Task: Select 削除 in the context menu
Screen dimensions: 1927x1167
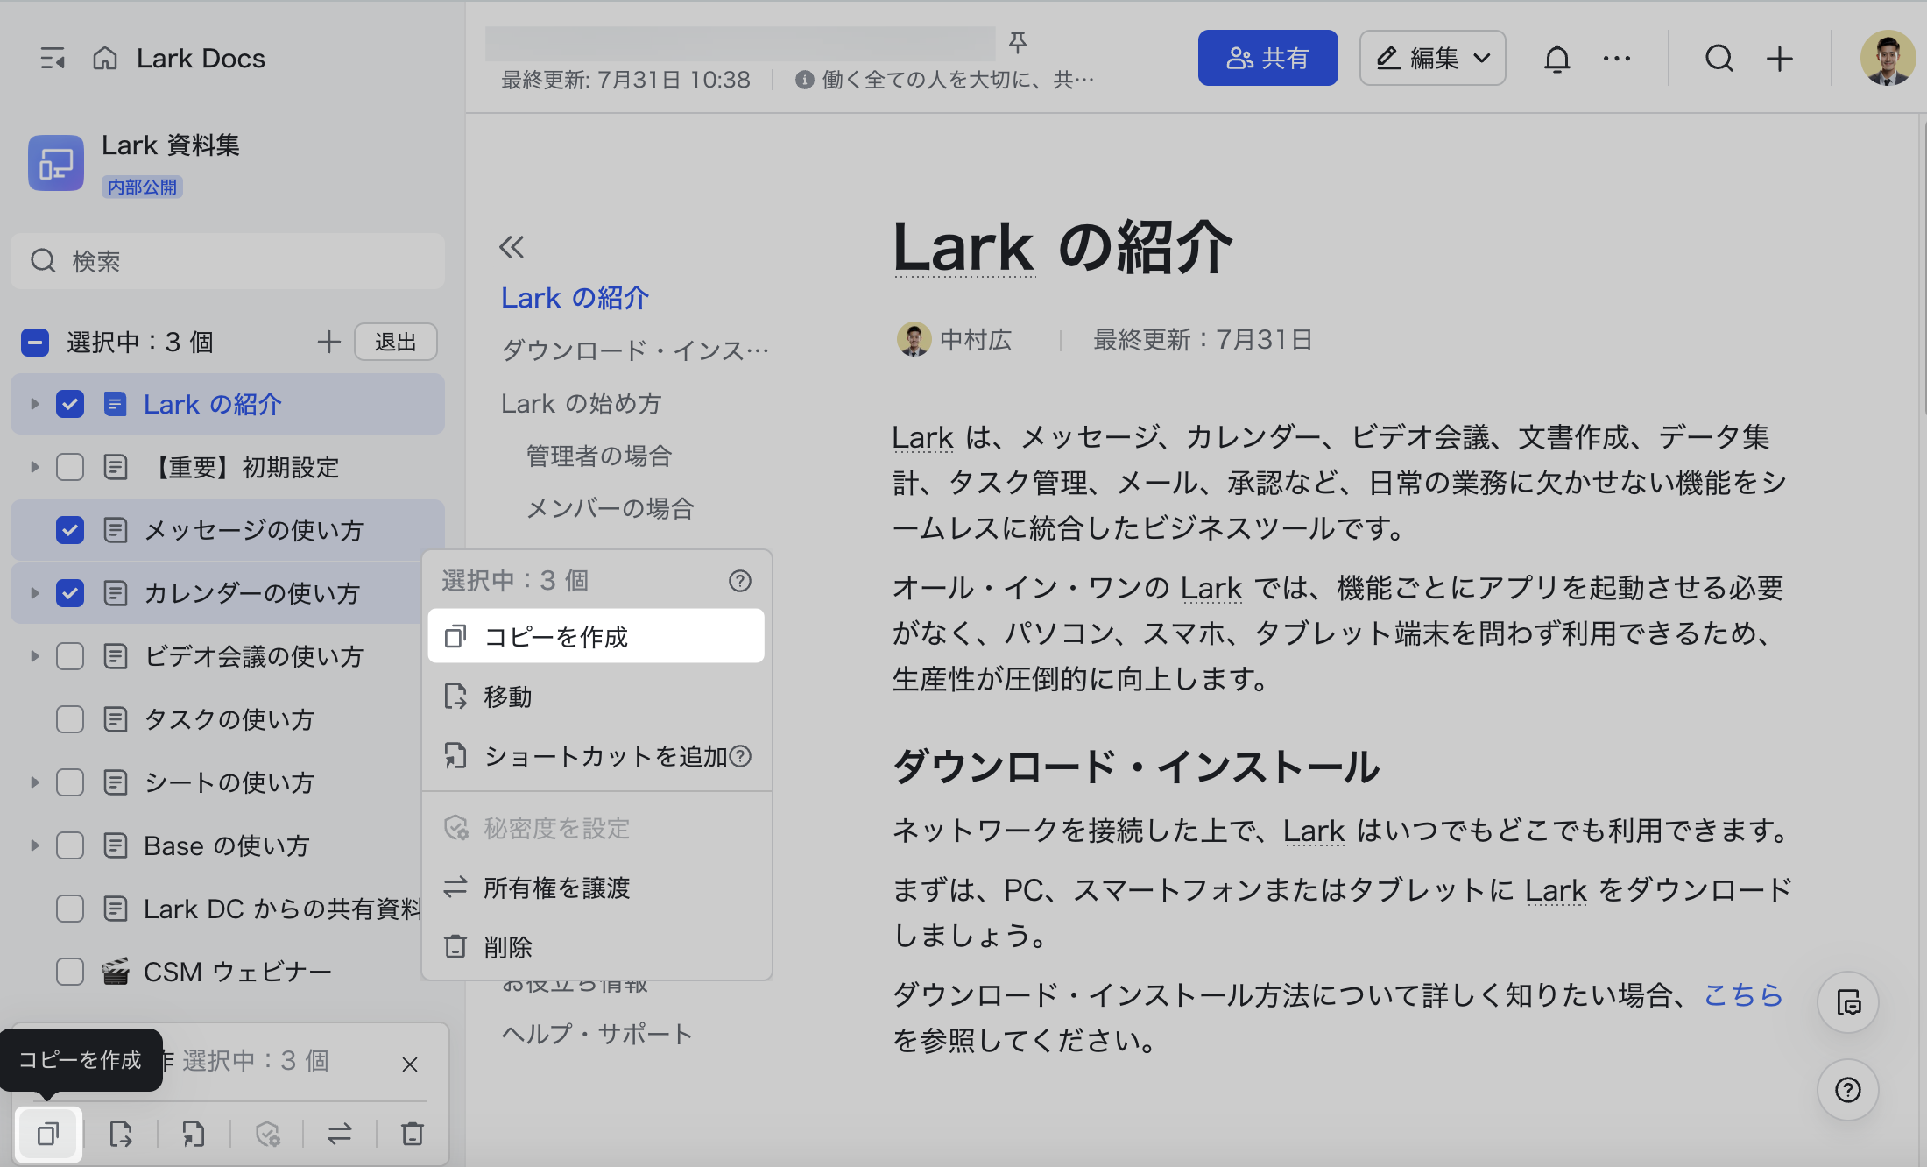Action: 509,946
